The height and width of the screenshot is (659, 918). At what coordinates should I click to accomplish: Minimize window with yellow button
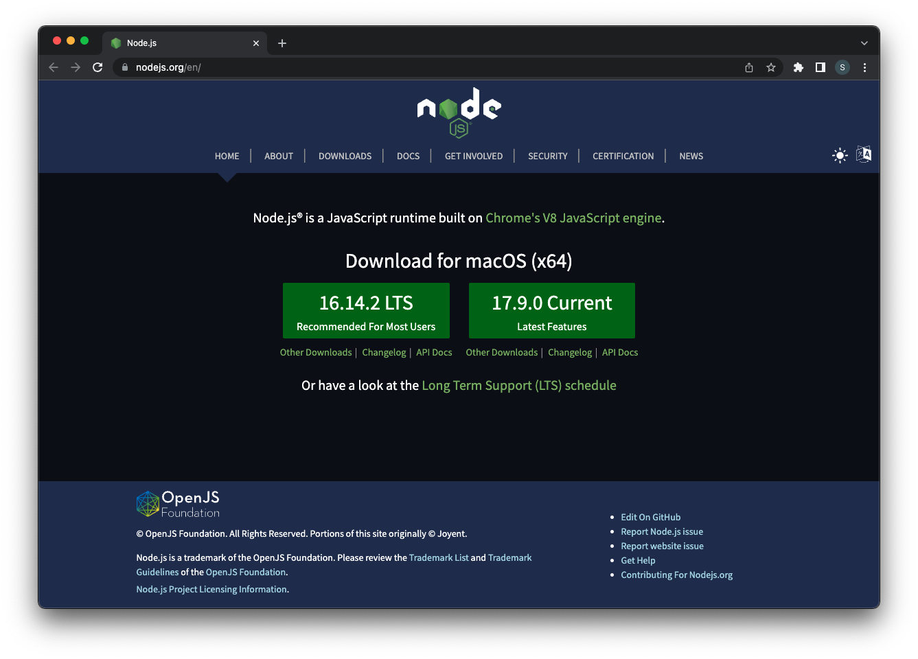(x=71, y=41)
